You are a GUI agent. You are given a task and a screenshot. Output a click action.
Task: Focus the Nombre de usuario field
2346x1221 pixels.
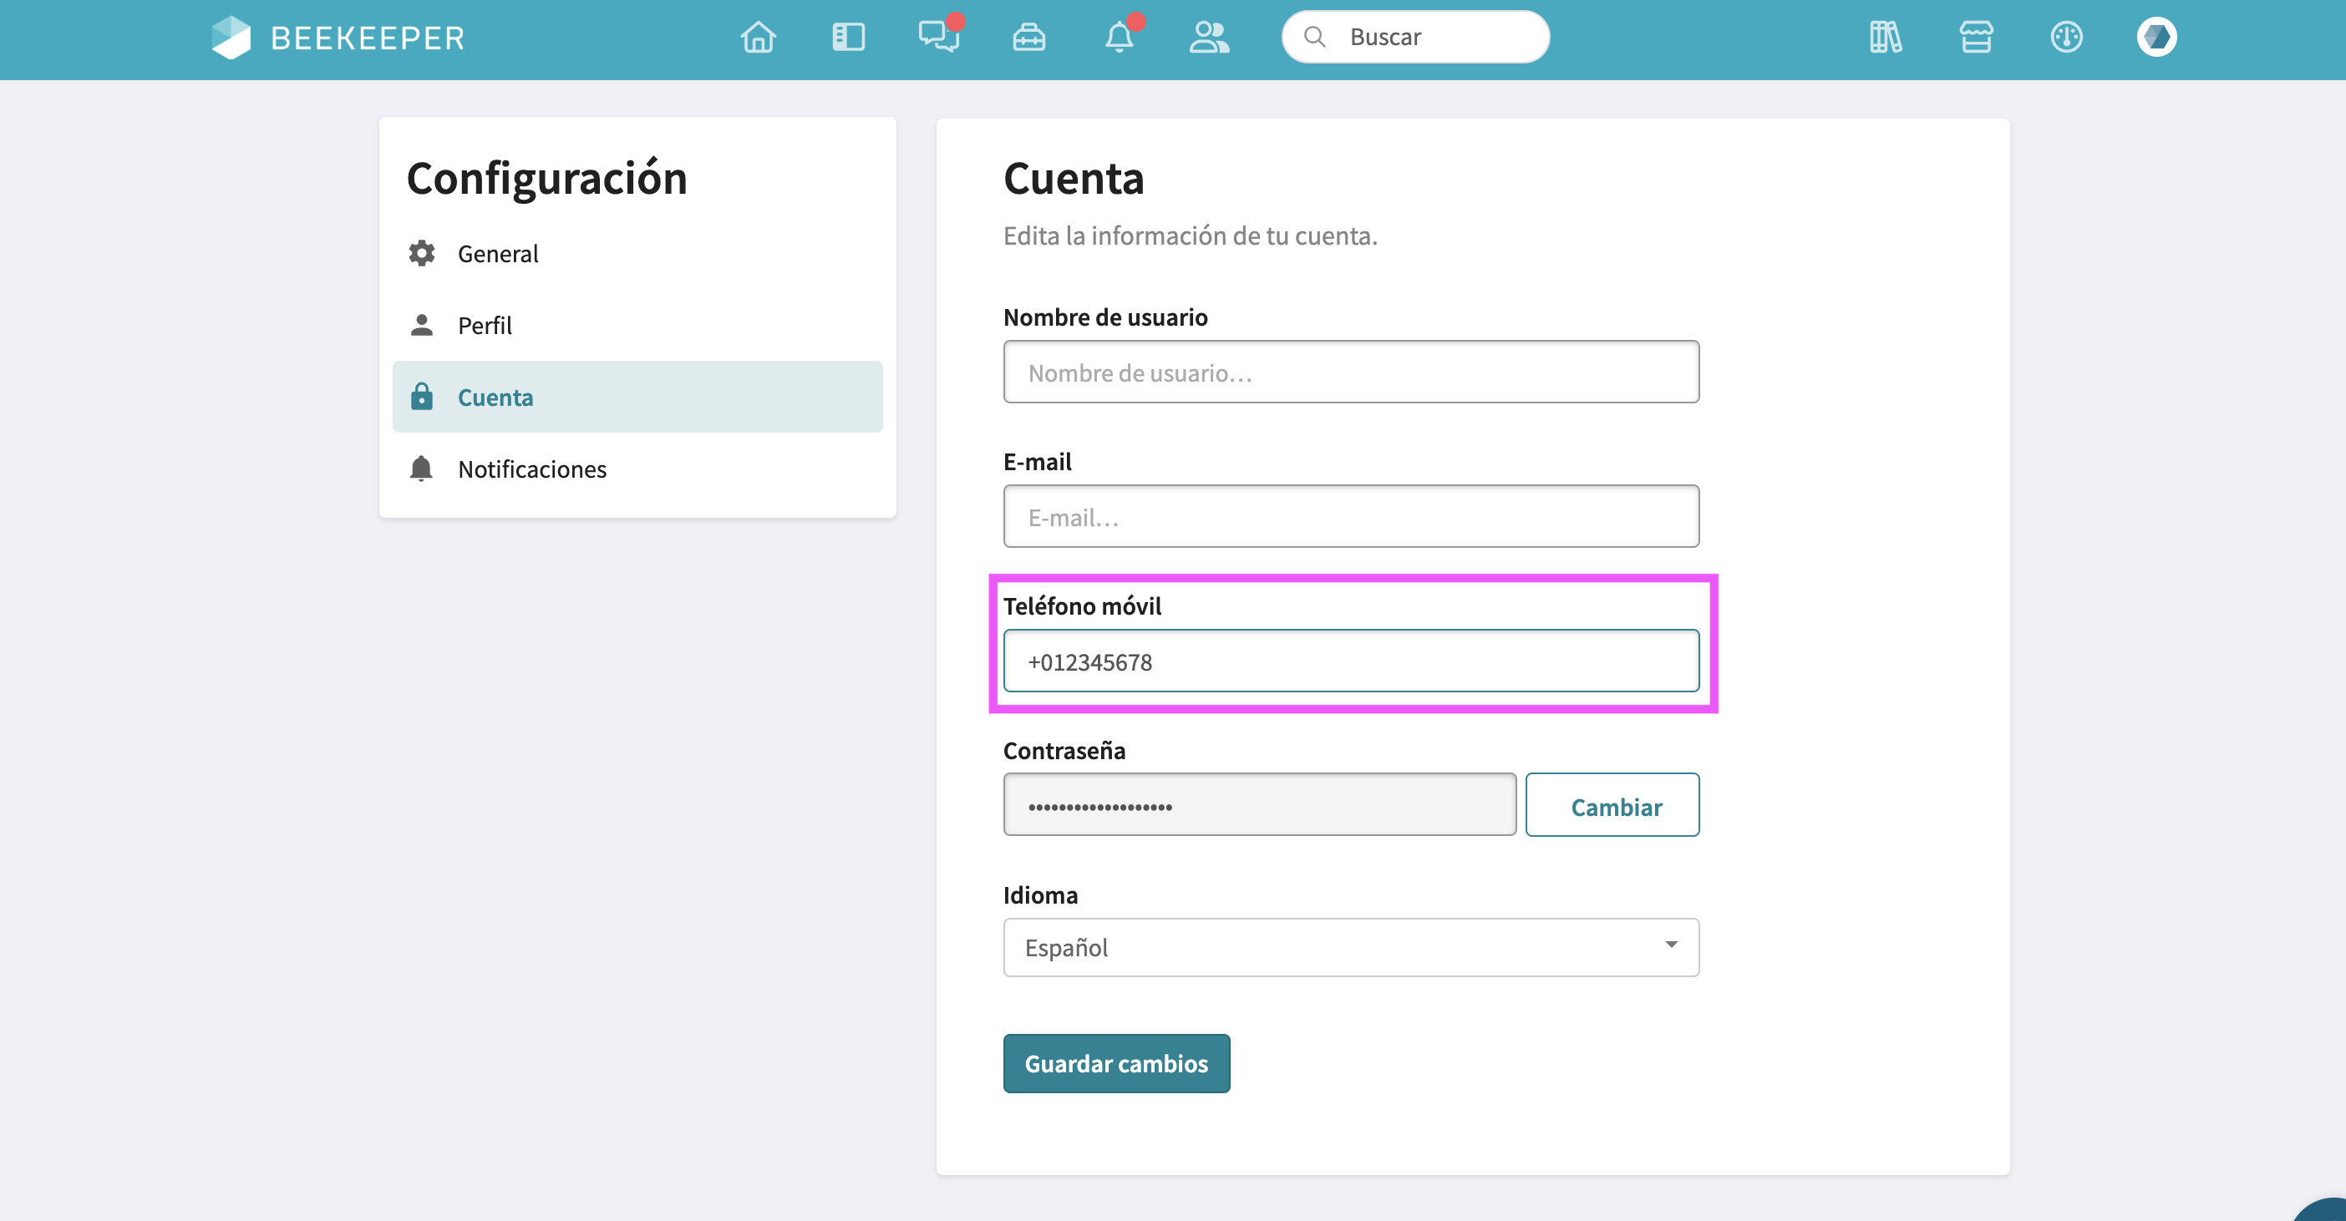[1351, 372]
